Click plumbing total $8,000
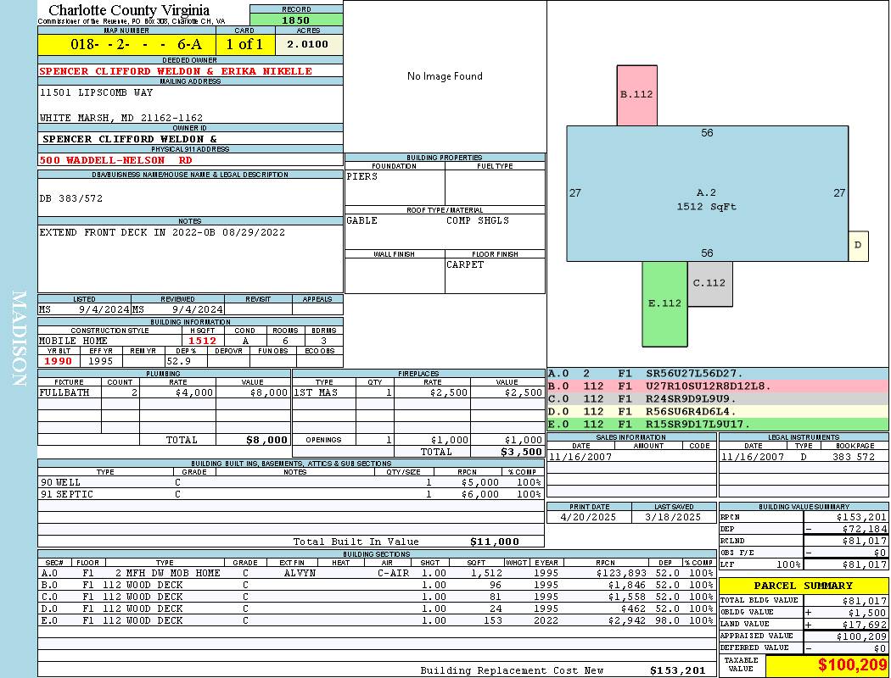891x678 pixels. click(x=266, y=440)
